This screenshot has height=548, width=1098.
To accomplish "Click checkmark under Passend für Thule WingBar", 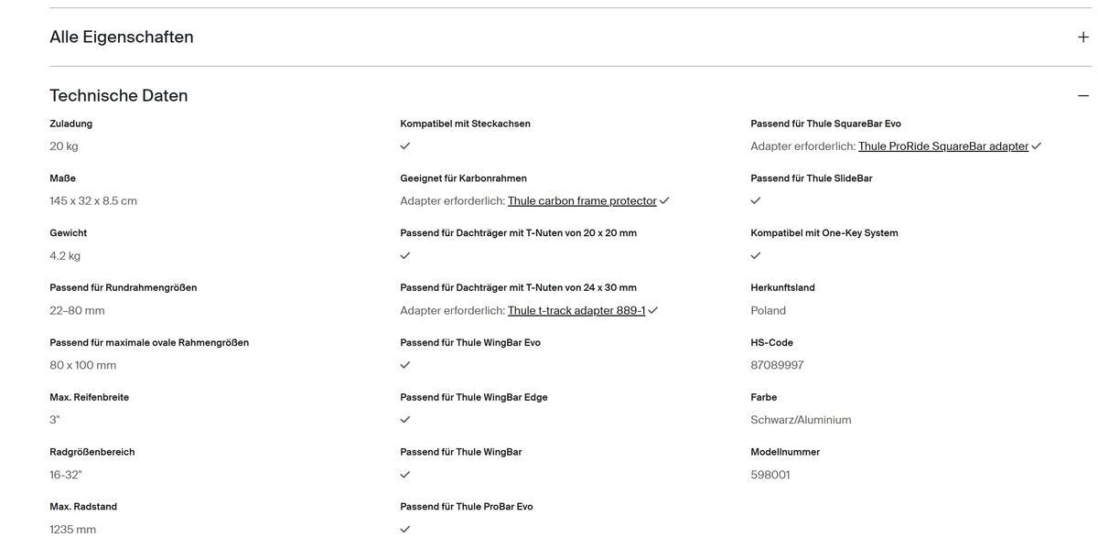I will (x=405, y=475).
